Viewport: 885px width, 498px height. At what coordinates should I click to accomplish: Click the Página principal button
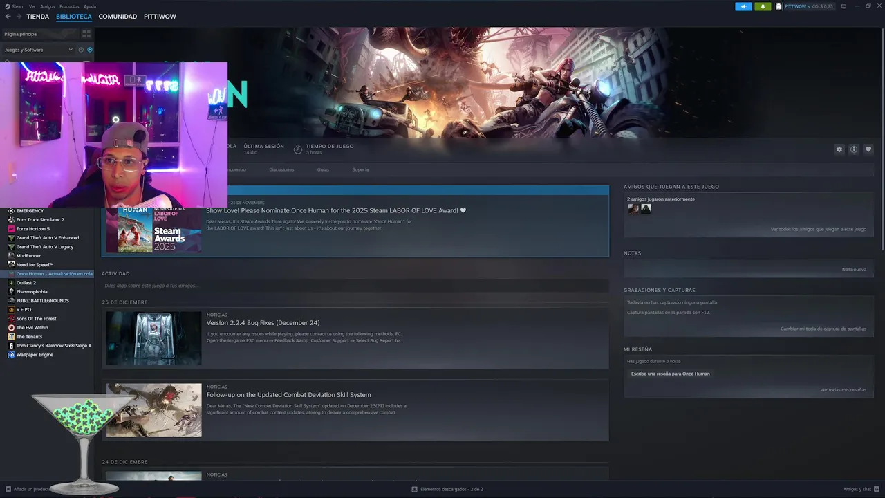click(x=40, y=34)
